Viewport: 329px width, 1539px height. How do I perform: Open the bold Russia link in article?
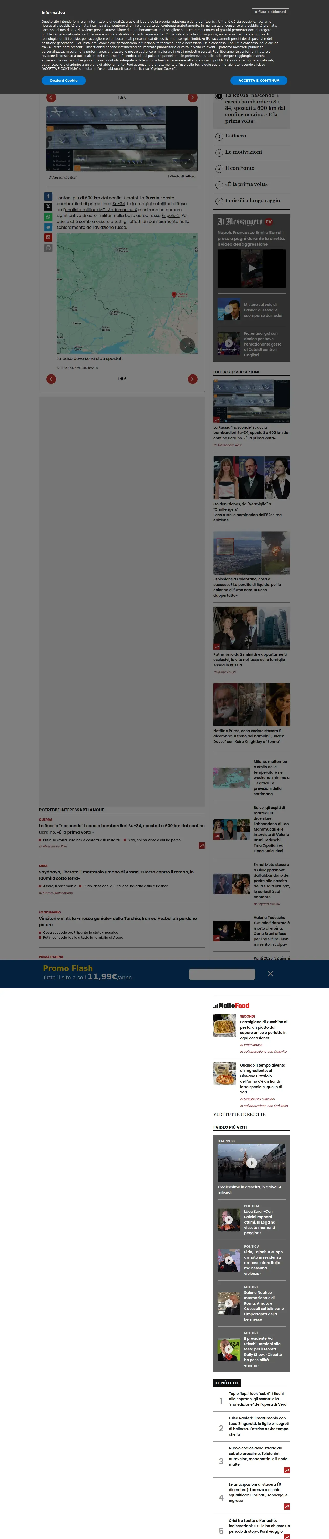point(152,198)
